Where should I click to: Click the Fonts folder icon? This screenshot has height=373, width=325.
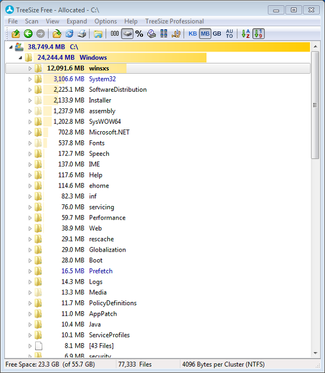pyautogui.click(x=38, y=143)
